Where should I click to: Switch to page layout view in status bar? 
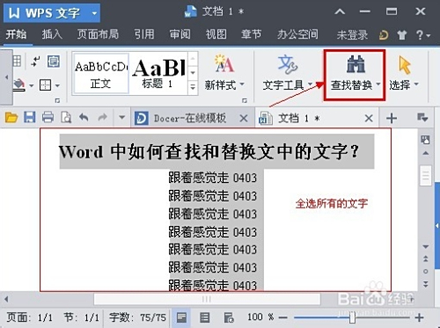(181, 317)
